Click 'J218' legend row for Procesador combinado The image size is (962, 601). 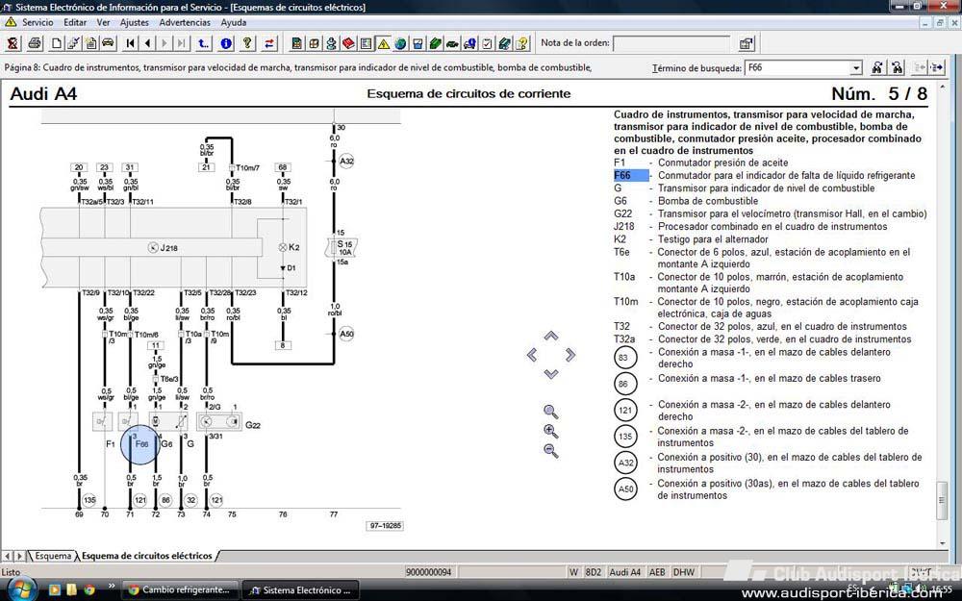[x=750, y=226]
